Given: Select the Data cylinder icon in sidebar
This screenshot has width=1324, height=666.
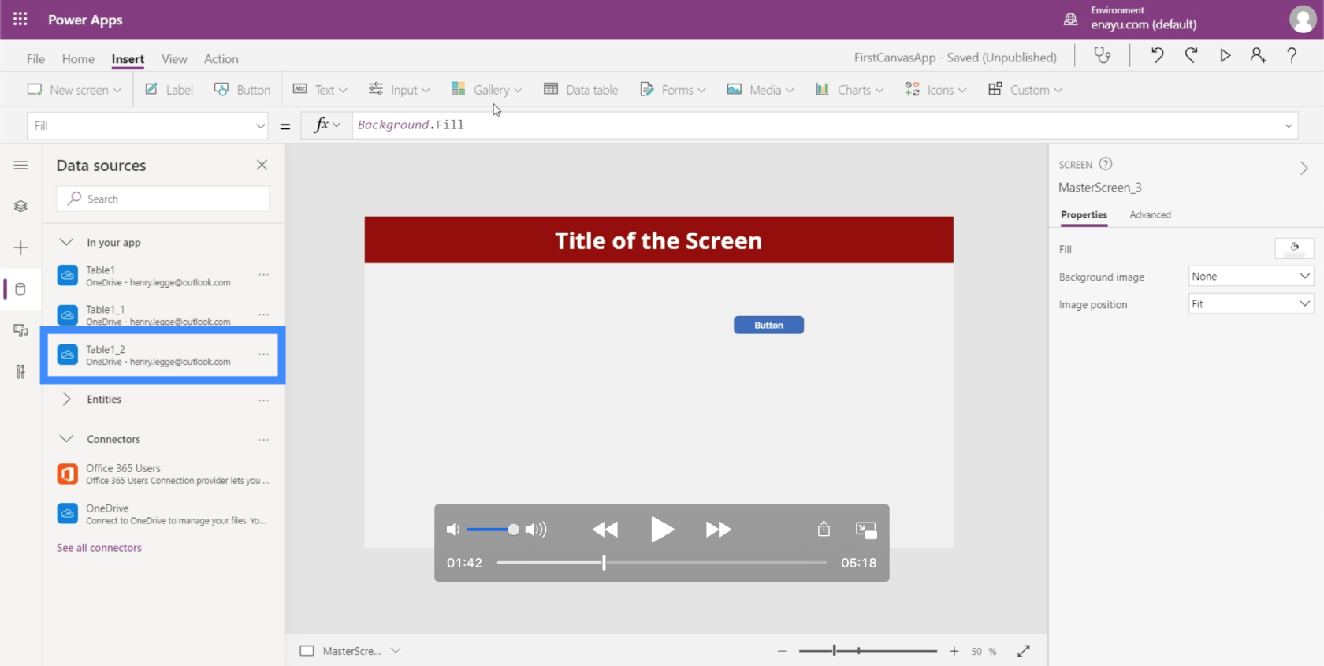Looking at the screenshot, I should pos(20,289).
